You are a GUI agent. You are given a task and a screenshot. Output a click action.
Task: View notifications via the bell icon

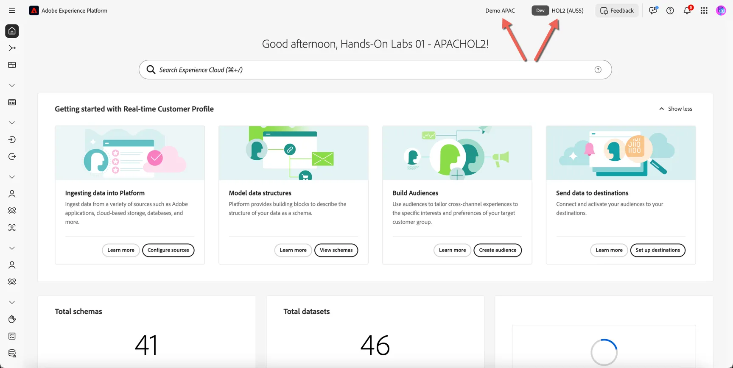point(687,11)
